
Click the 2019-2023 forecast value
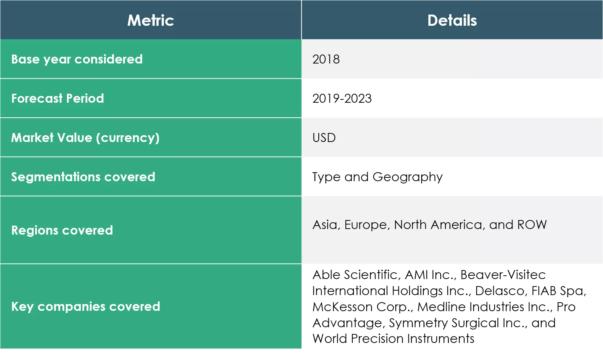pyautogui.click(x=342, y=98)
